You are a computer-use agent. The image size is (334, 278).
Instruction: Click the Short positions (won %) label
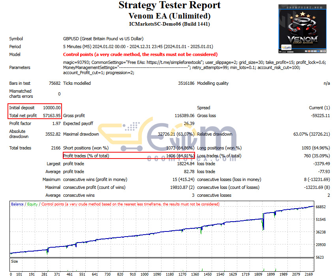pyautogui.click(x=86, y=148)
